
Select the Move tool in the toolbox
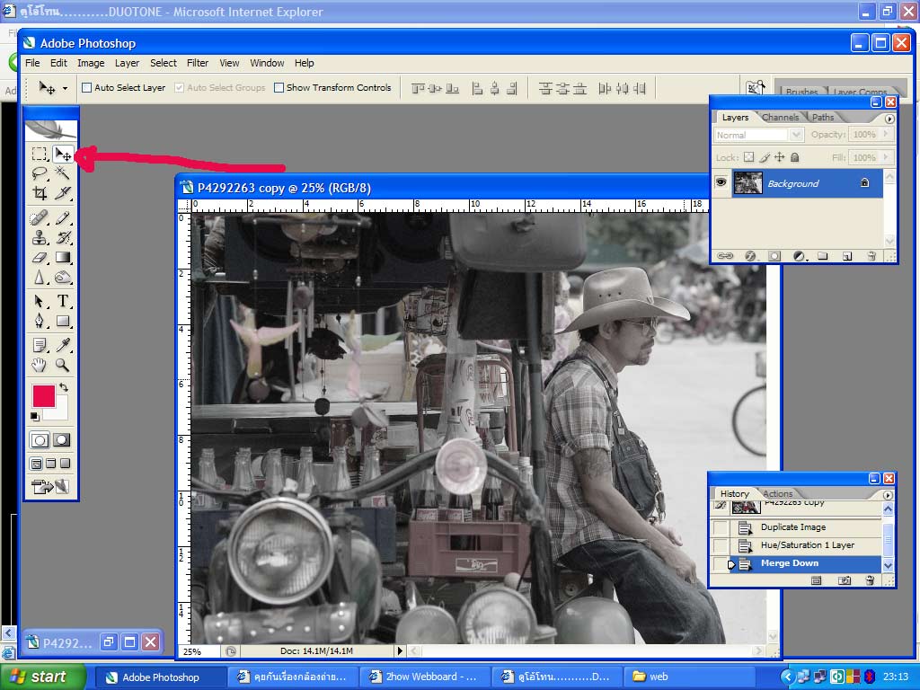[63, 154]
